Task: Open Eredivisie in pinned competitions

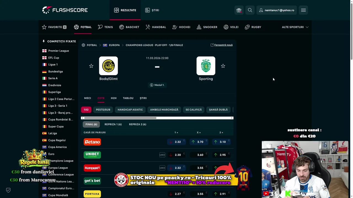Action: coord(55,85)
